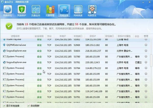Screen dimensions: 153x108
Task: Open 电脑医生 computer doctor icon
Action: pyautogui.click(x=92, y=11)
